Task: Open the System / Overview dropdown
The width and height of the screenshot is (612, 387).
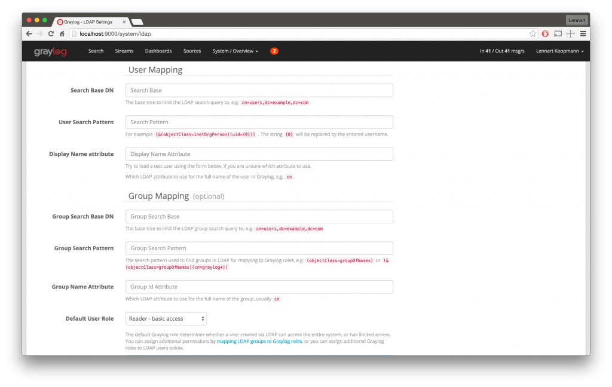Action: tap(235, 51)
